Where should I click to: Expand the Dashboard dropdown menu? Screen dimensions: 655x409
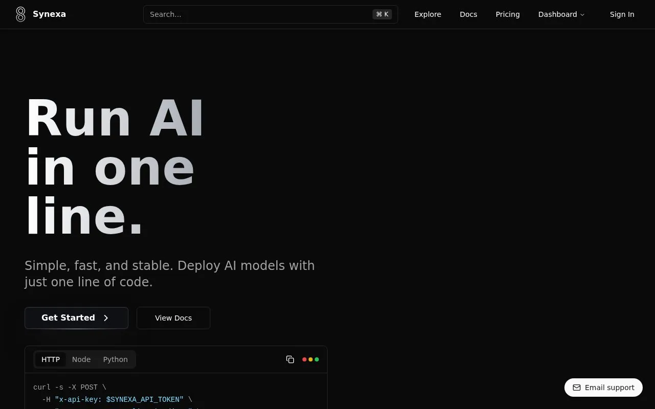[561, 14]
